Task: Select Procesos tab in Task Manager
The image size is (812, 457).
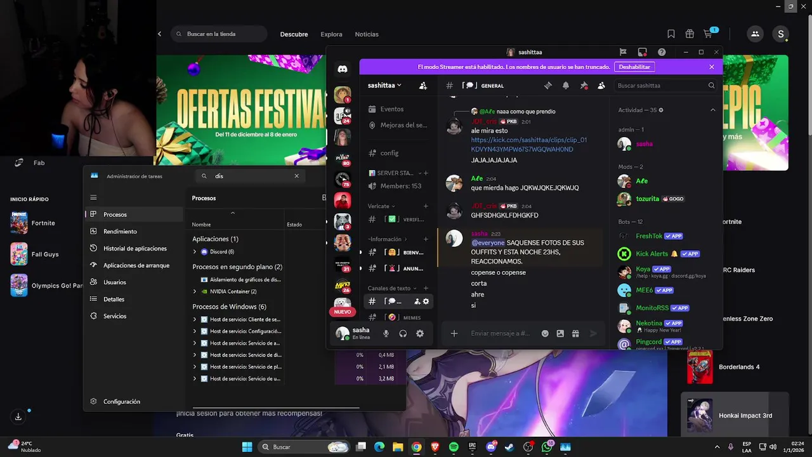Action: pyautogui.click(x=133, y=215)
